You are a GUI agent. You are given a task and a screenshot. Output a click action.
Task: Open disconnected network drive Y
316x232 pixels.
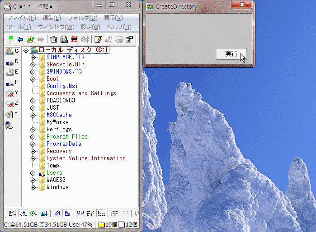point(12,93)
